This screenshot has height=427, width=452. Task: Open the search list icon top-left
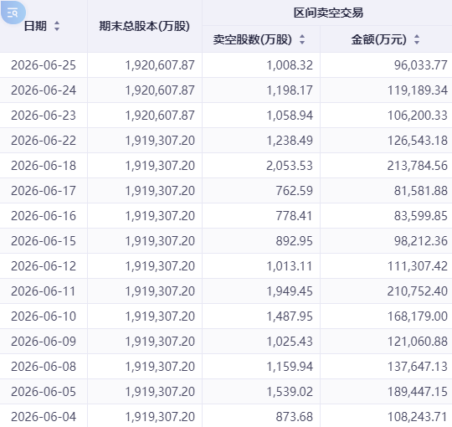click(x=13, y=13)
